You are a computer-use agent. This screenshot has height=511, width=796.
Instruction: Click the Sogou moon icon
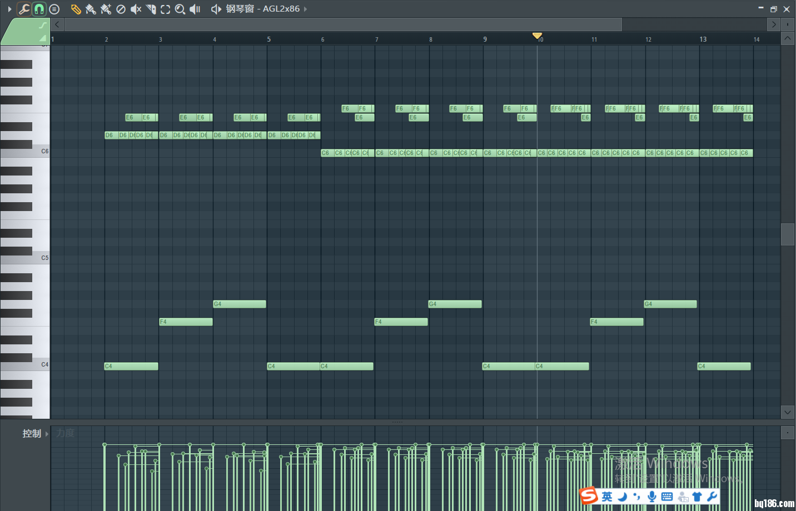click(x=623, y=497)
